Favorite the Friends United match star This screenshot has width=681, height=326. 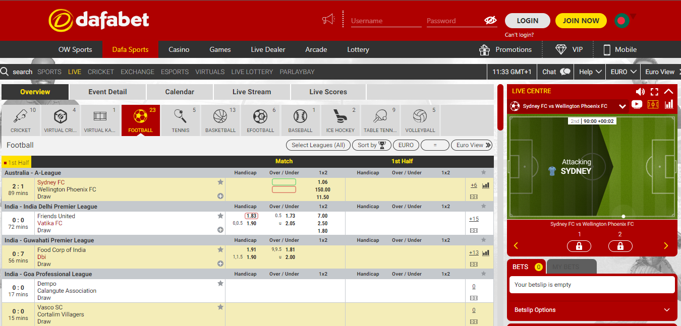[220, 216]
